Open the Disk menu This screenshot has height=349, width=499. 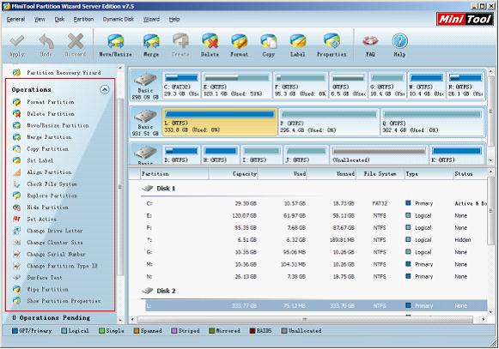click(x=59, y=20)
